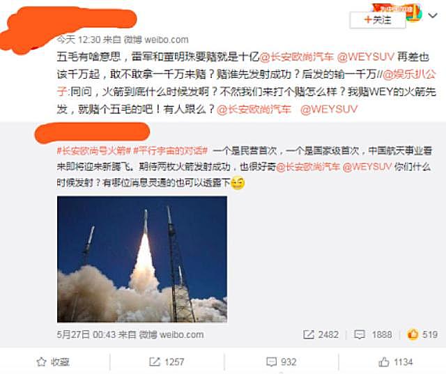Image resolution: width=446 pixels, height=374 pixels.
Task: Like the post with thumbs-up 1134
Action: [384, 361]
